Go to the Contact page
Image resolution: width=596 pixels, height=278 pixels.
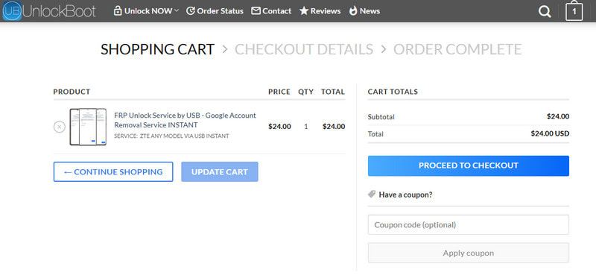click(x=271, y=11)
